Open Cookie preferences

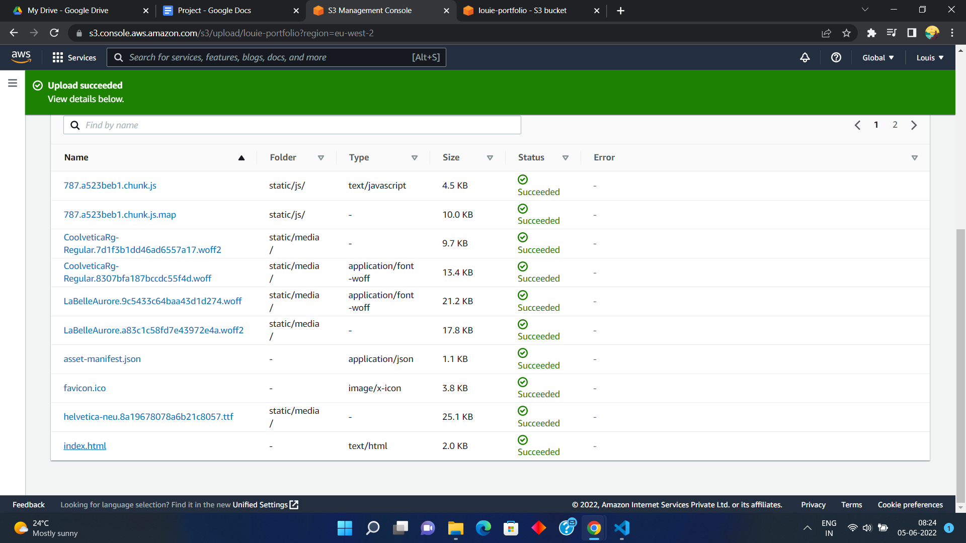(x=910, y=505)
